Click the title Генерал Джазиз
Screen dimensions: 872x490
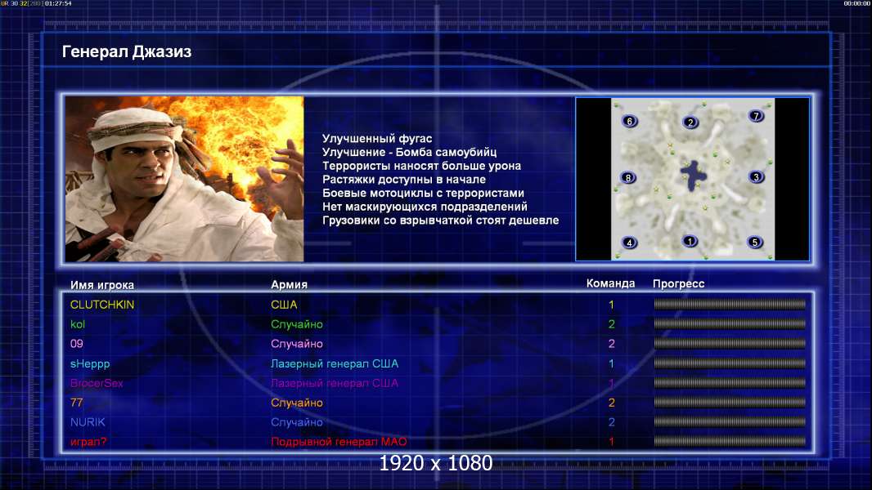127,51
